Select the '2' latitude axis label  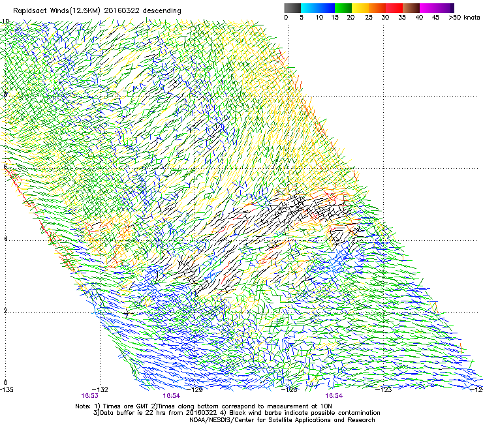(x=5, y=310)
